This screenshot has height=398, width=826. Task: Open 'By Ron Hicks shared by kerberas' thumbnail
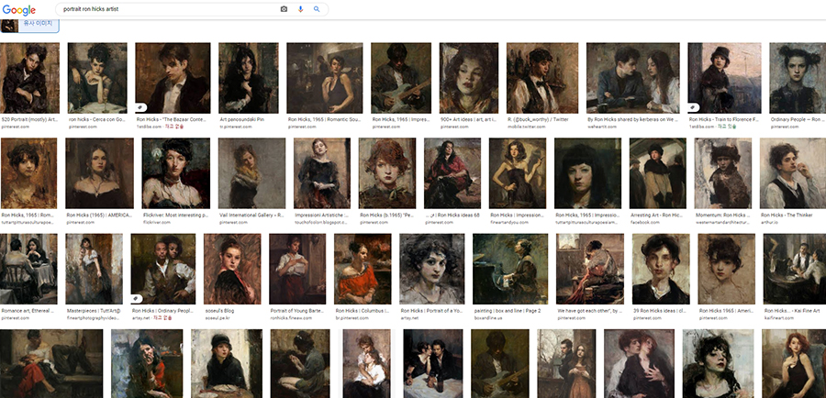[x=632, y=78]
